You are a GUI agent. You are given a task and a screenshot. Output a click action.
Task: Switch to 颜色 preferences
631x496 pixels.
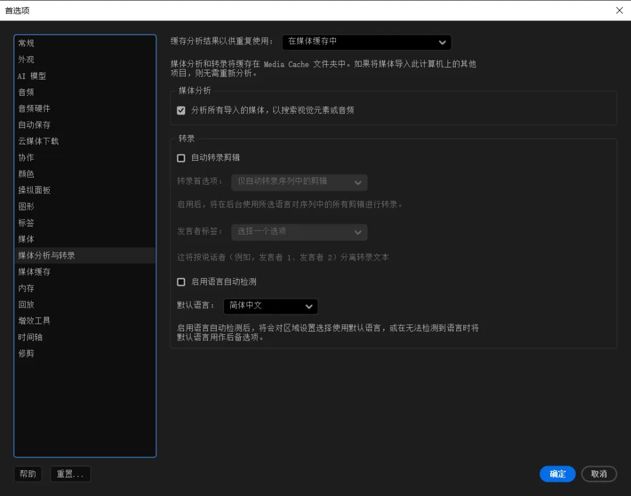pos(85,174)
